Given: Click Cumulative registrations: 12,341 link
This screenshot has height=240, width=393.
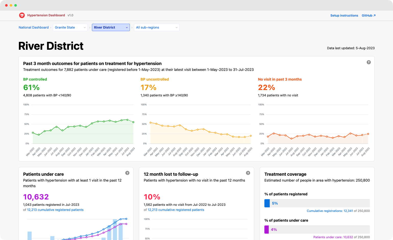Looking at the screenshot, I should [330, 211].
